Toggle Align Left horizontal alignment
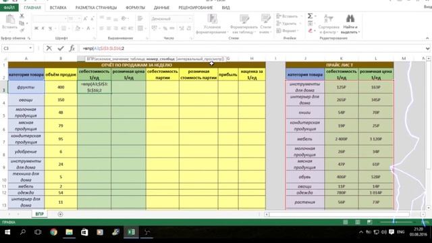432x243 pixels. point(102,28)
